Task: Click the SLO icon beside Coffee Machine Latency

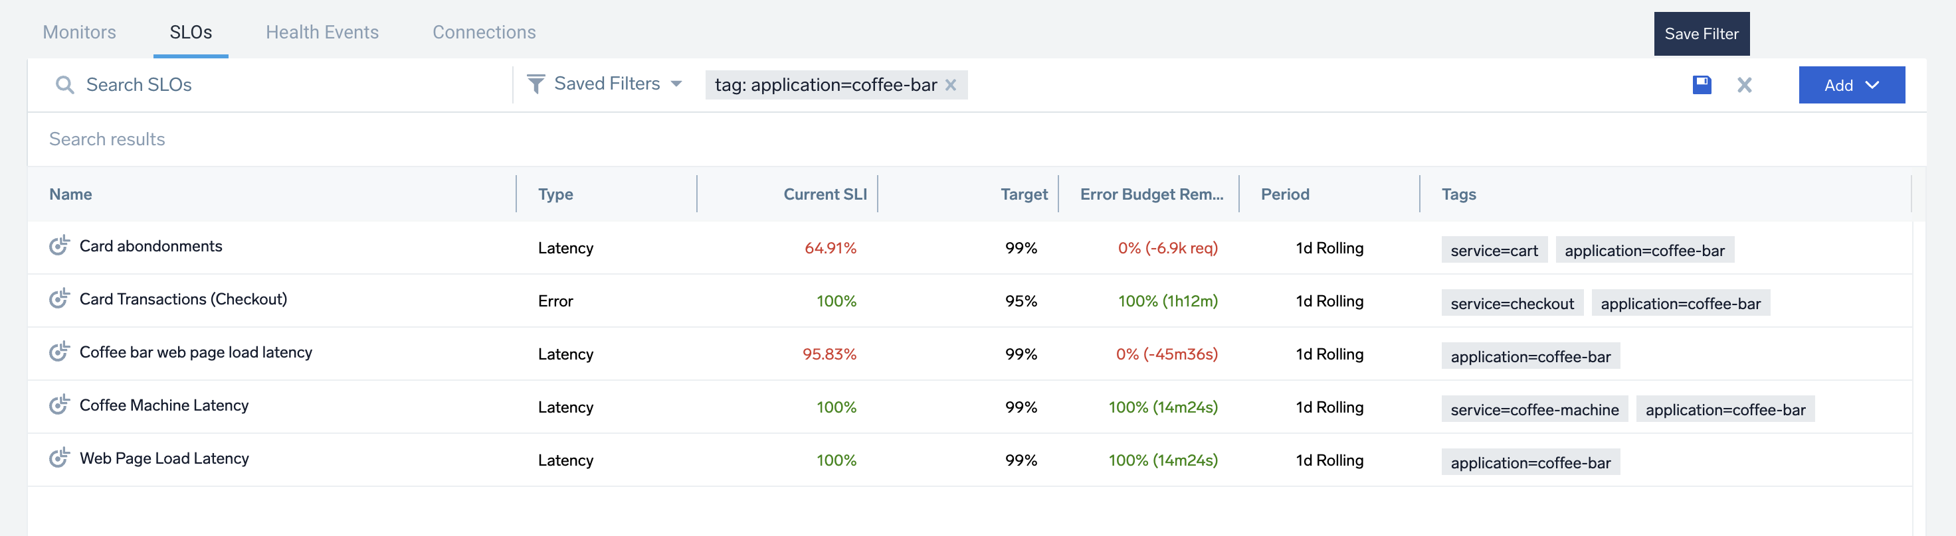Action: pyautogui.click(x=59, y=405)
